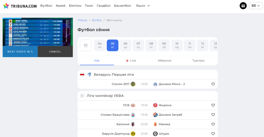Select date 07 чц
The height and width of the screenshot is (137, 264).
(x=138, y=45)
